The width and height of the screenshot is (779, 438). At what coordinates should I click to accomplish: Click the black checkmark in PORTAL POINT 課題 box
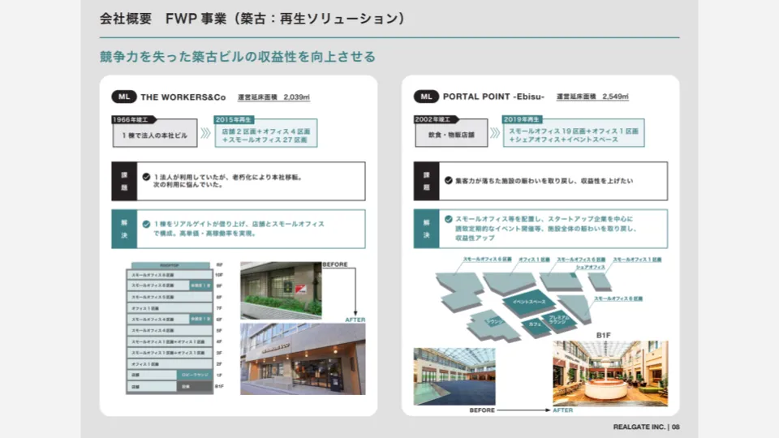(448, 180)
